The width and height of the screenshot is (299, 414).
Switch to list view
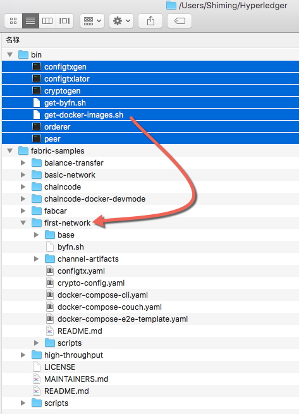[x=30, y=21]
